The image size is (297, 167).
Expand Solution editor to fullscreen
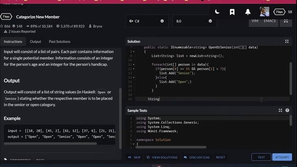[x=287, y=41]
